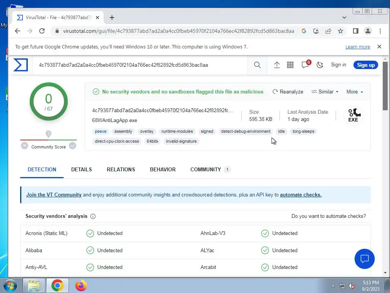Click the detect-debug-environment tag
Screen dimensions: 390x293
click(x=246, y=131)
